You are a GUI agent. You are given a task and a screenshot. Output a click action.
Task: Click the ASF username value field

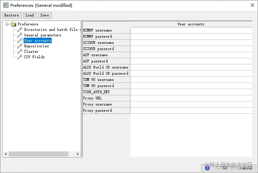tap(191, 55)
